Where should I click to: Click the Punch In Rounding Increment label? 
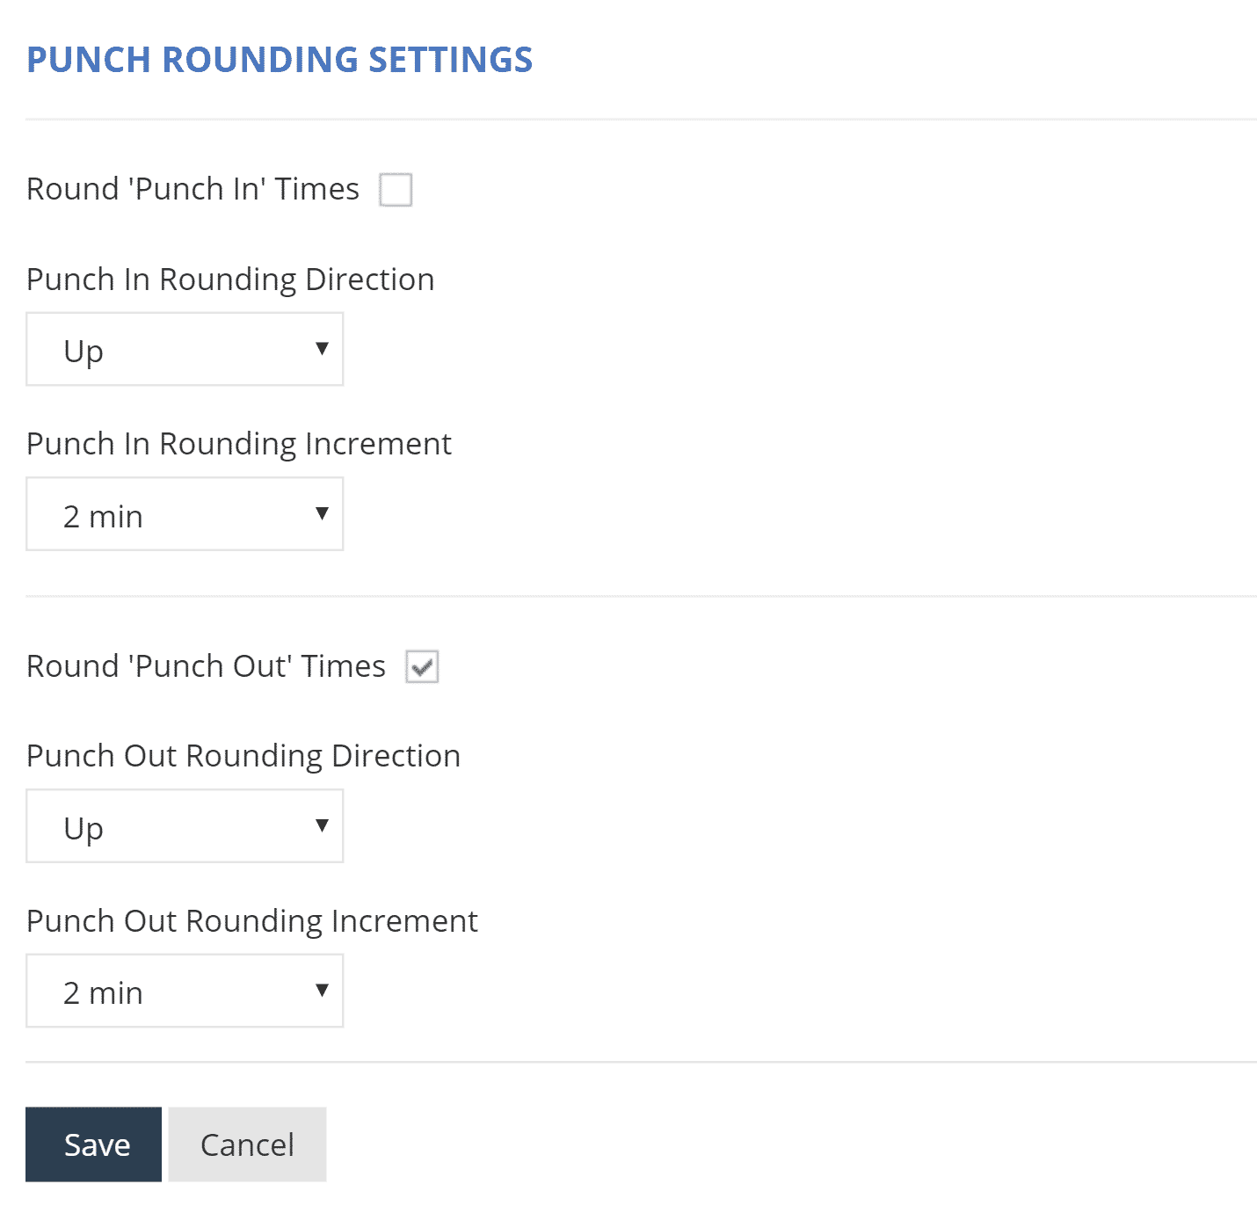tap(239, 444)
